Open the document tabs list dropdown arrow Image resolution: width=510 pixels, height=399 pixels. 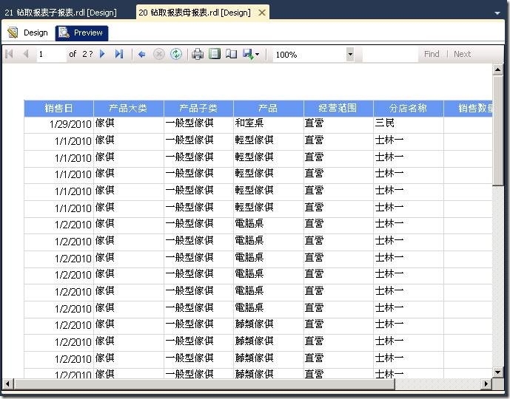tap(497, 13)
